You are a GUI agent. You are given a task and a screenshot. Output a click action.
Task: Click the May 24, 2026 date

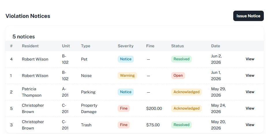click(x=218, y=108)
